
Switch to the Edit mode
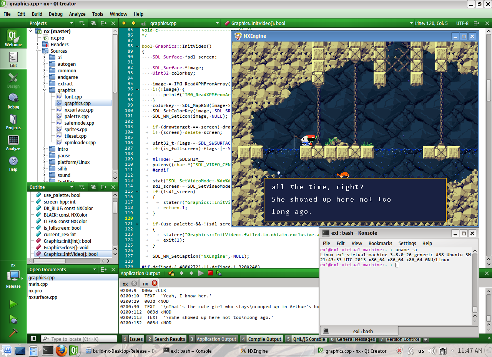[x=13, y=59]
